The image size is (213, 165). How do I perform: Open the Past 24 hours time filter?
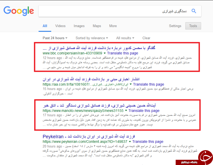point(55,38)
